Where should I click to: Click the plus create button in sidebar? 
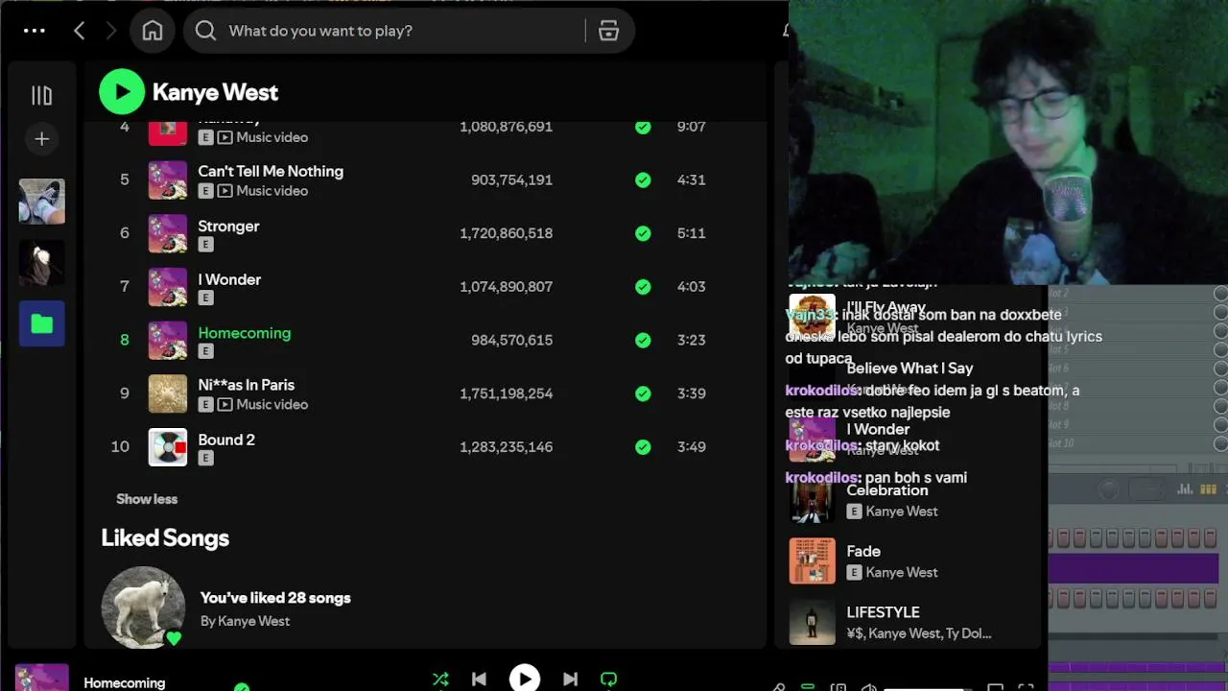41,139
